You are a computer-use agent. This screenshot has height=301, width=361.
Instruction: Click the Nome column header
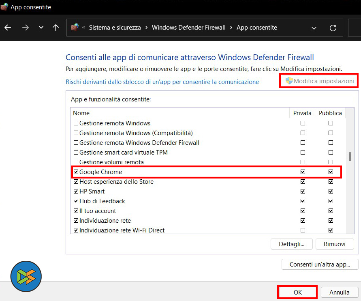pyautogui.click(x=81, y=113)
